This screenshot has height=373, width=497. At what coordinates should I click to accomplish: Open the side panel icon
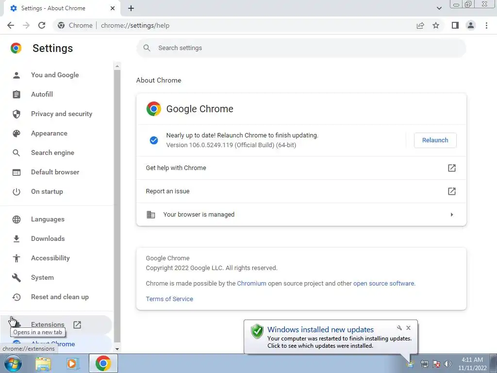[455, 25]
